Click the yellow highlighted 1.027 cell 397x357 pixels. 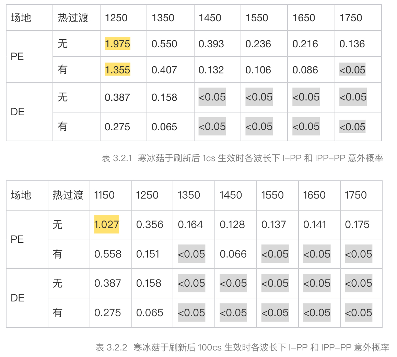click(x=107, y=225)
